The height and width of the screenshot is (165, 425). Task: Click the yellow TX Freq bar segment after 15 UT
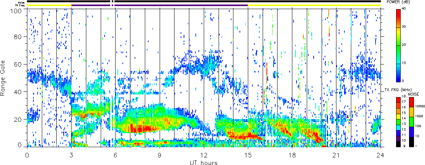click(x=314, y=5)
